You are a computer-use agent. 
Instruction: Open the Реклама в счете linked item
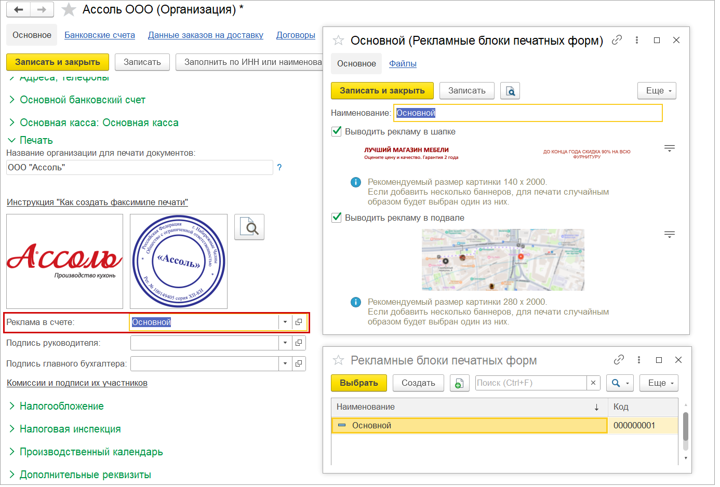(x=299, y=322)
